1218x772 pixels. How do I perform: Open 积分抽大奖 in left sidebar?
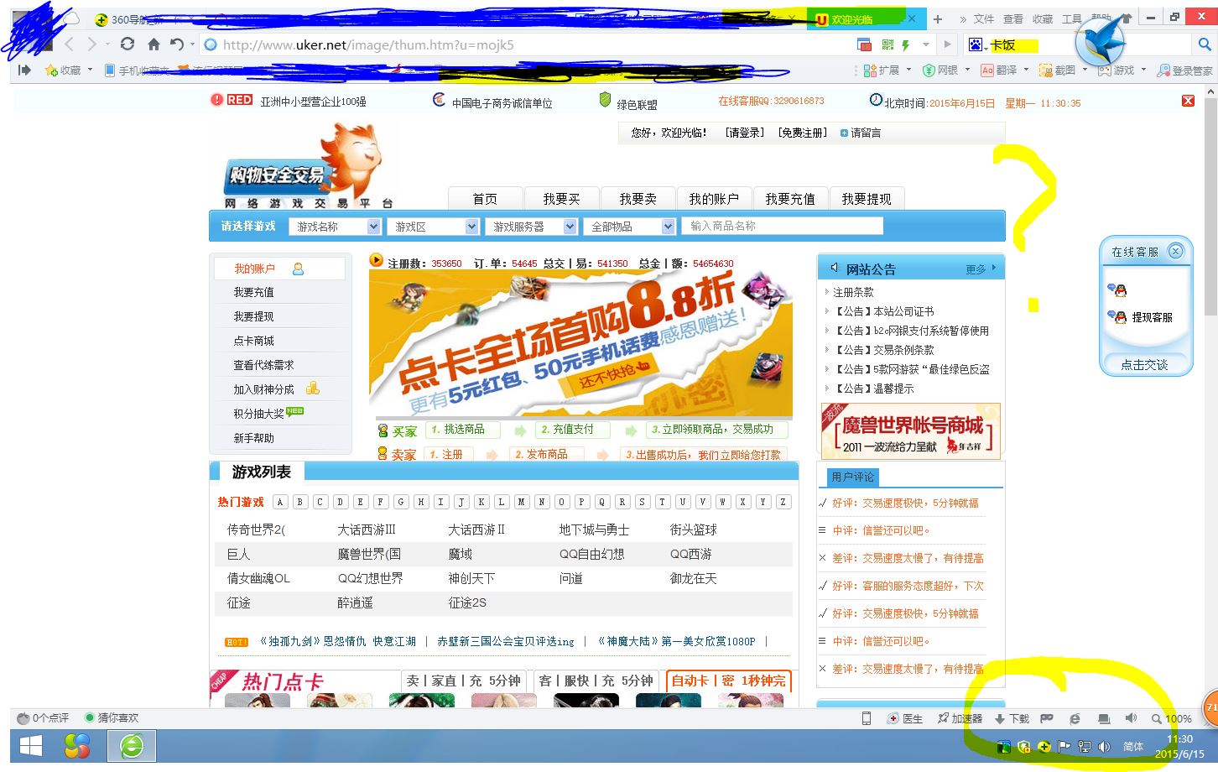tap(258, 414)
